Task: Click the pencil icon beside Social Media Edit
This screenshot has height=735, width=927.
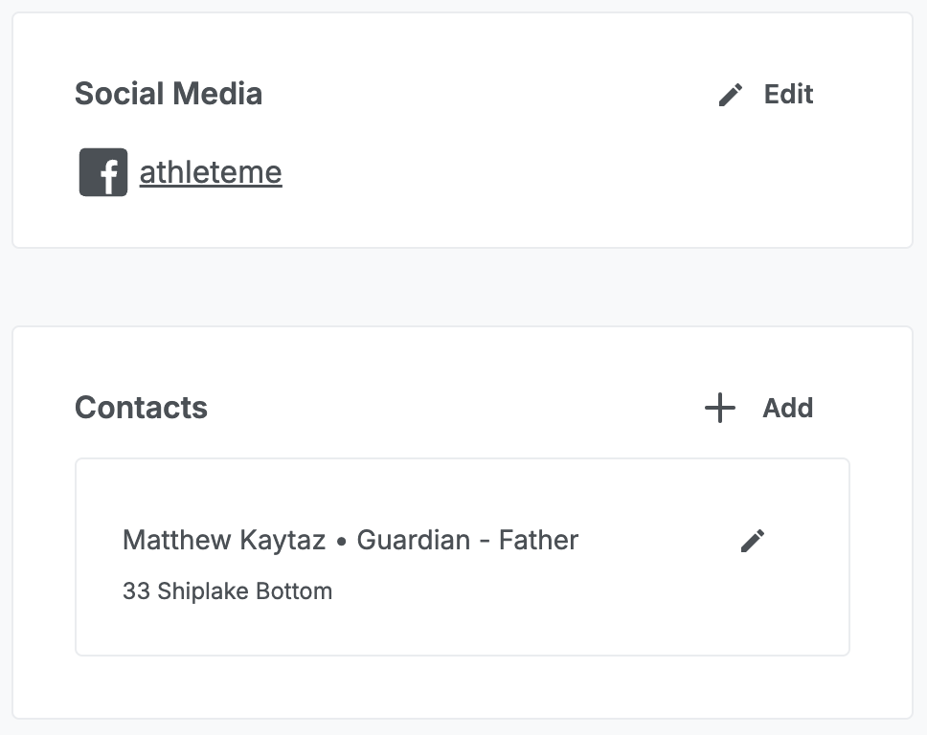Action: [731, 95]
